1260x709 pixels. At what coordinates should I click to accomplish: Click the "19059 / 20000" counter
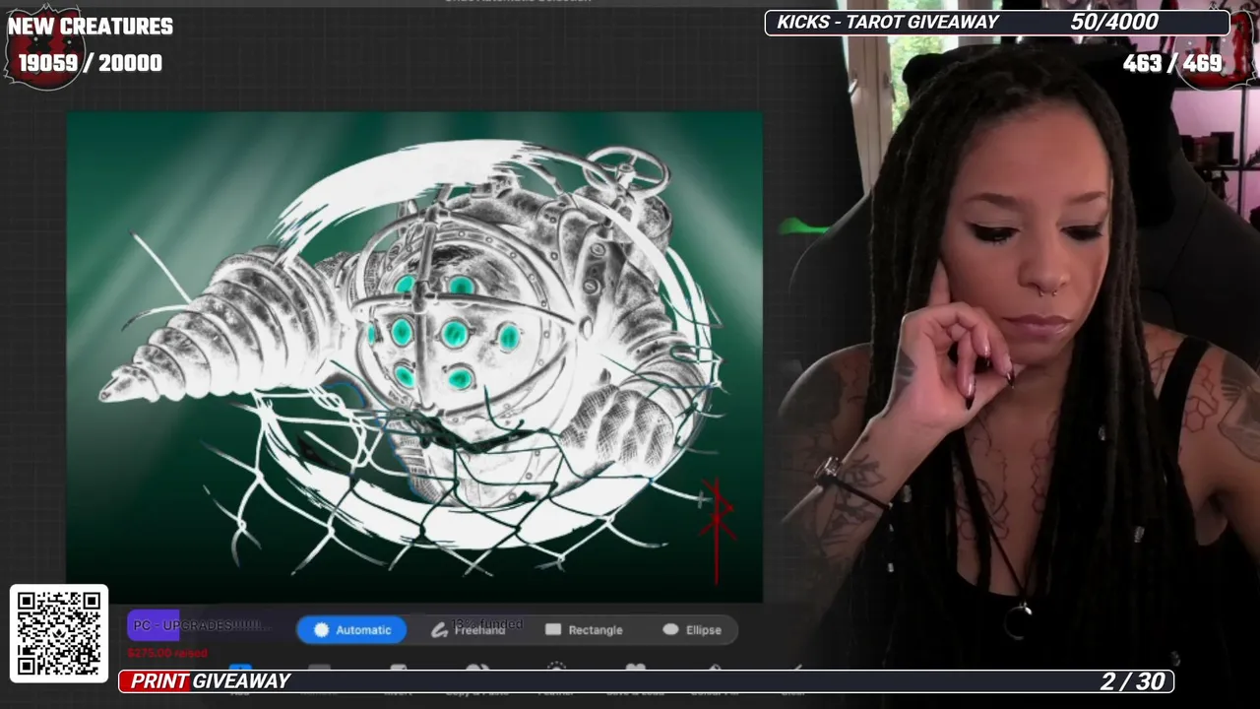(x=91, y=63)
